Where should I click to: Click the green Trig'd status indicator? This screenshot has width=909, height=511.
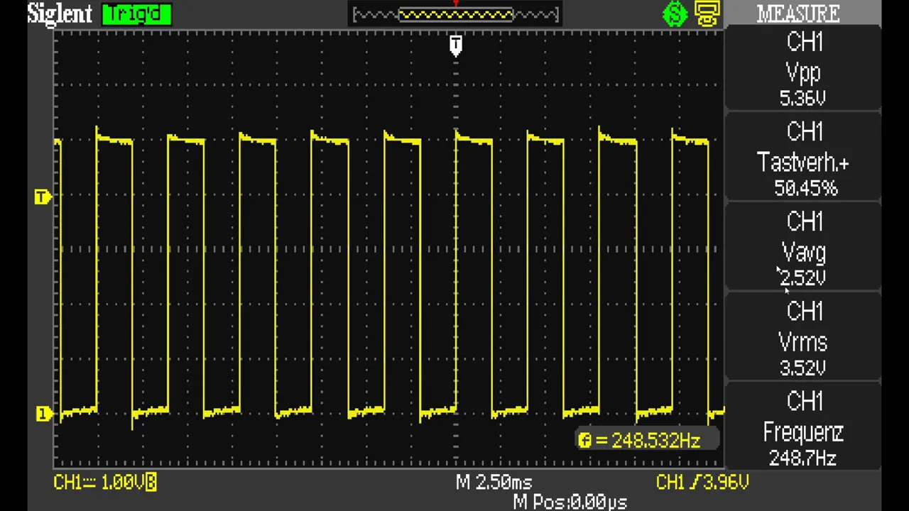click(x=136, y=13)
